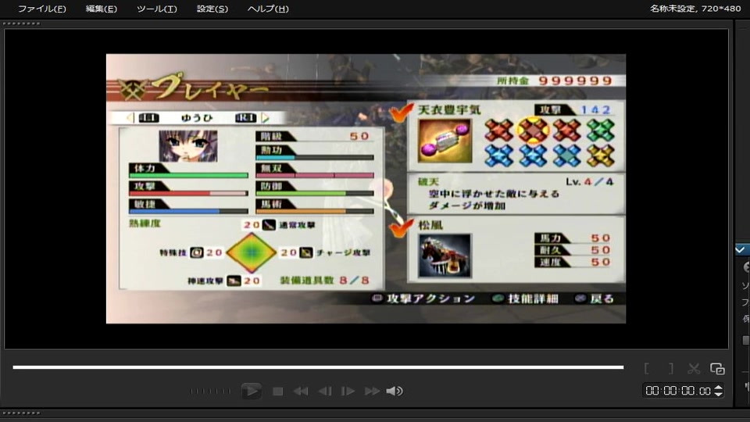Viewport: 750px width, 422px height.
Task: Click the 名称未設定, 720*480 project label
Action: tap(695, 9)
